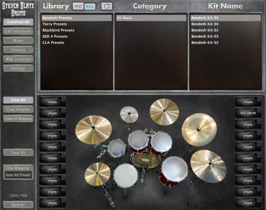Clear the top-left empty slot with its X icon
Screen dimensions: 266x210
63,99
